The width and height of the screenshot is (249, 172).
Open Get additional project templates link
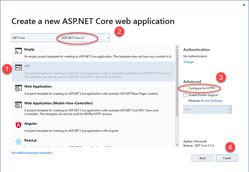click(x=32, y=153)
